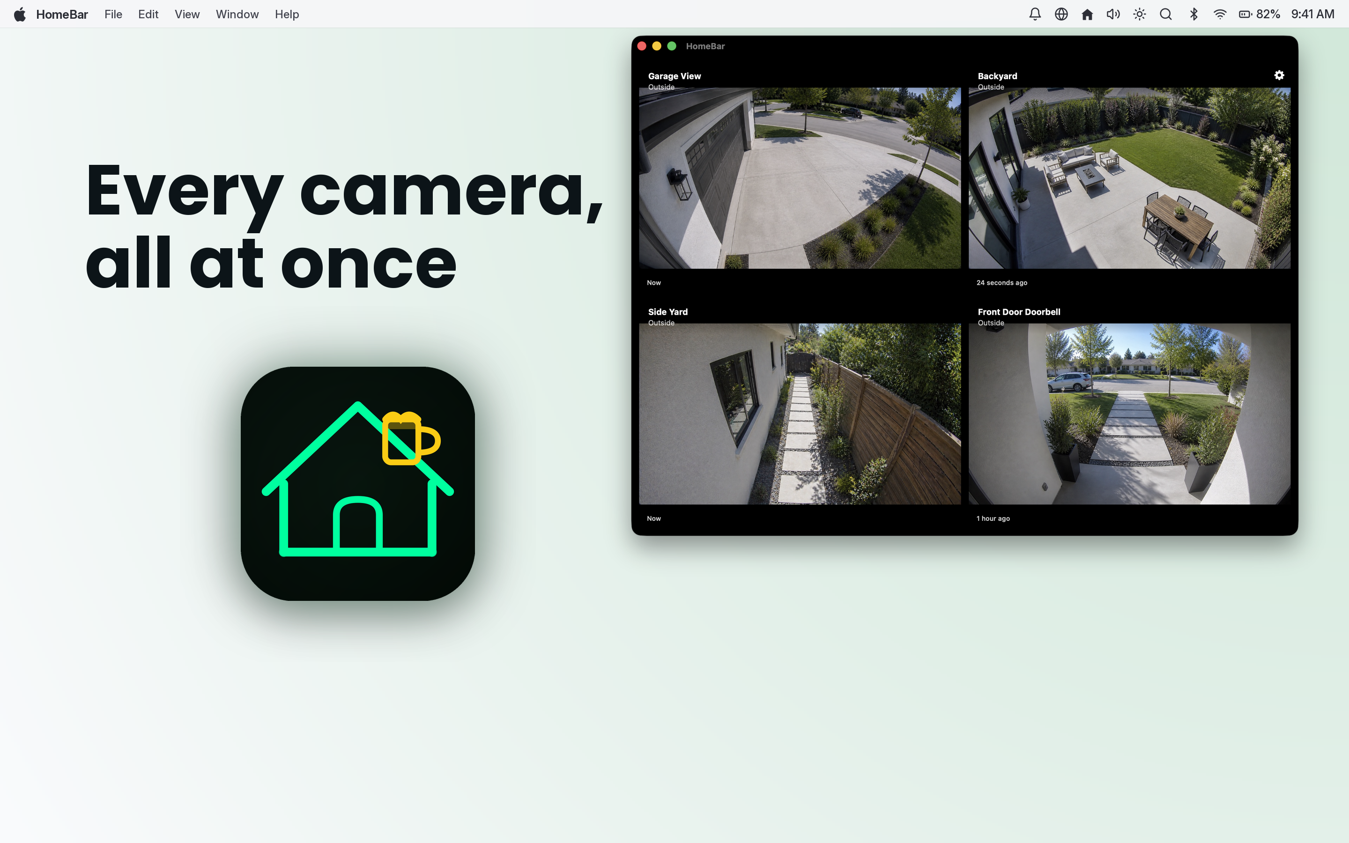Open the Garage View camera feed

pyautogui.click(x=800, y=178)
